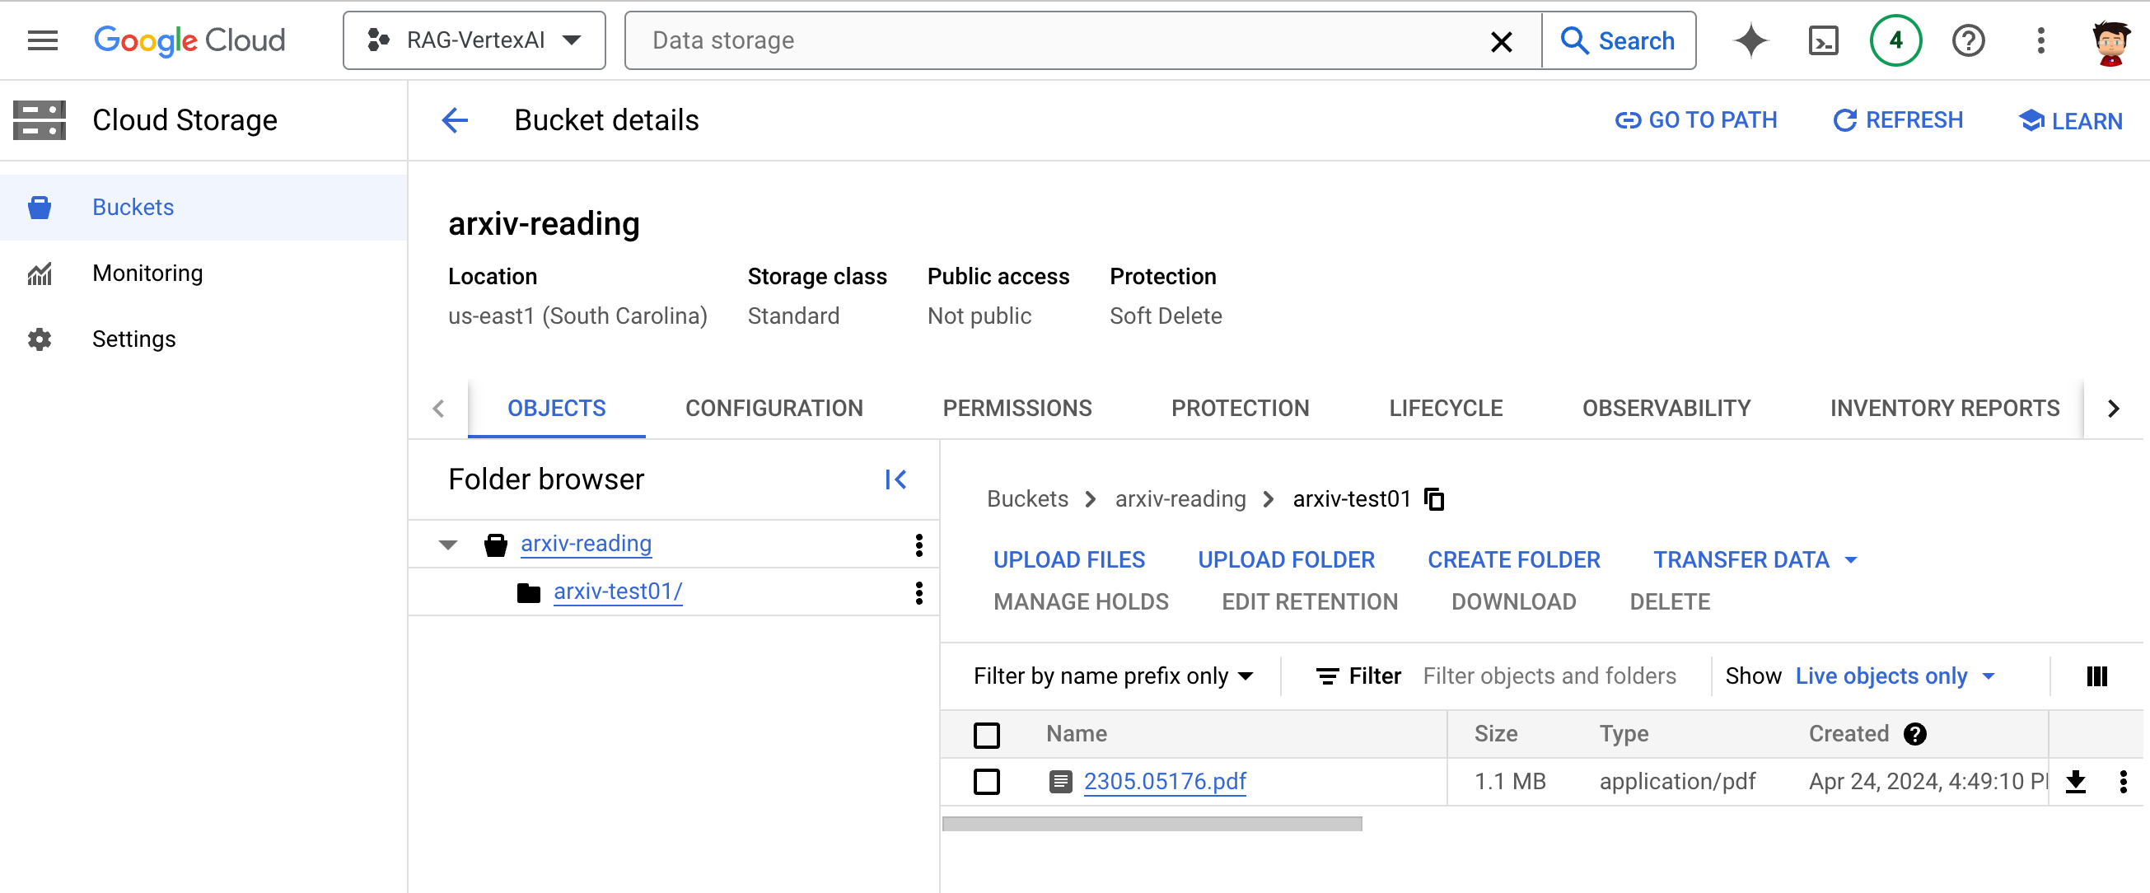2150x893 pixels.
Task: Click the Upload Files button
Action: [x=1068, y=560]
